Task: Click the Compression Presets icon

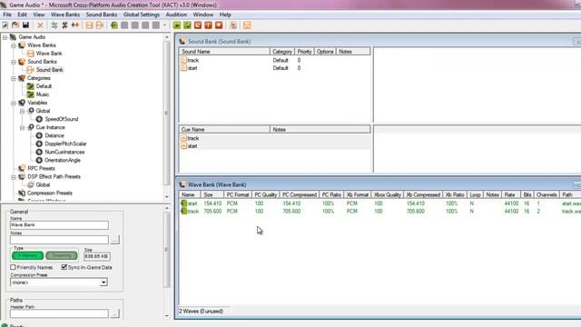Action: [22, 193]
